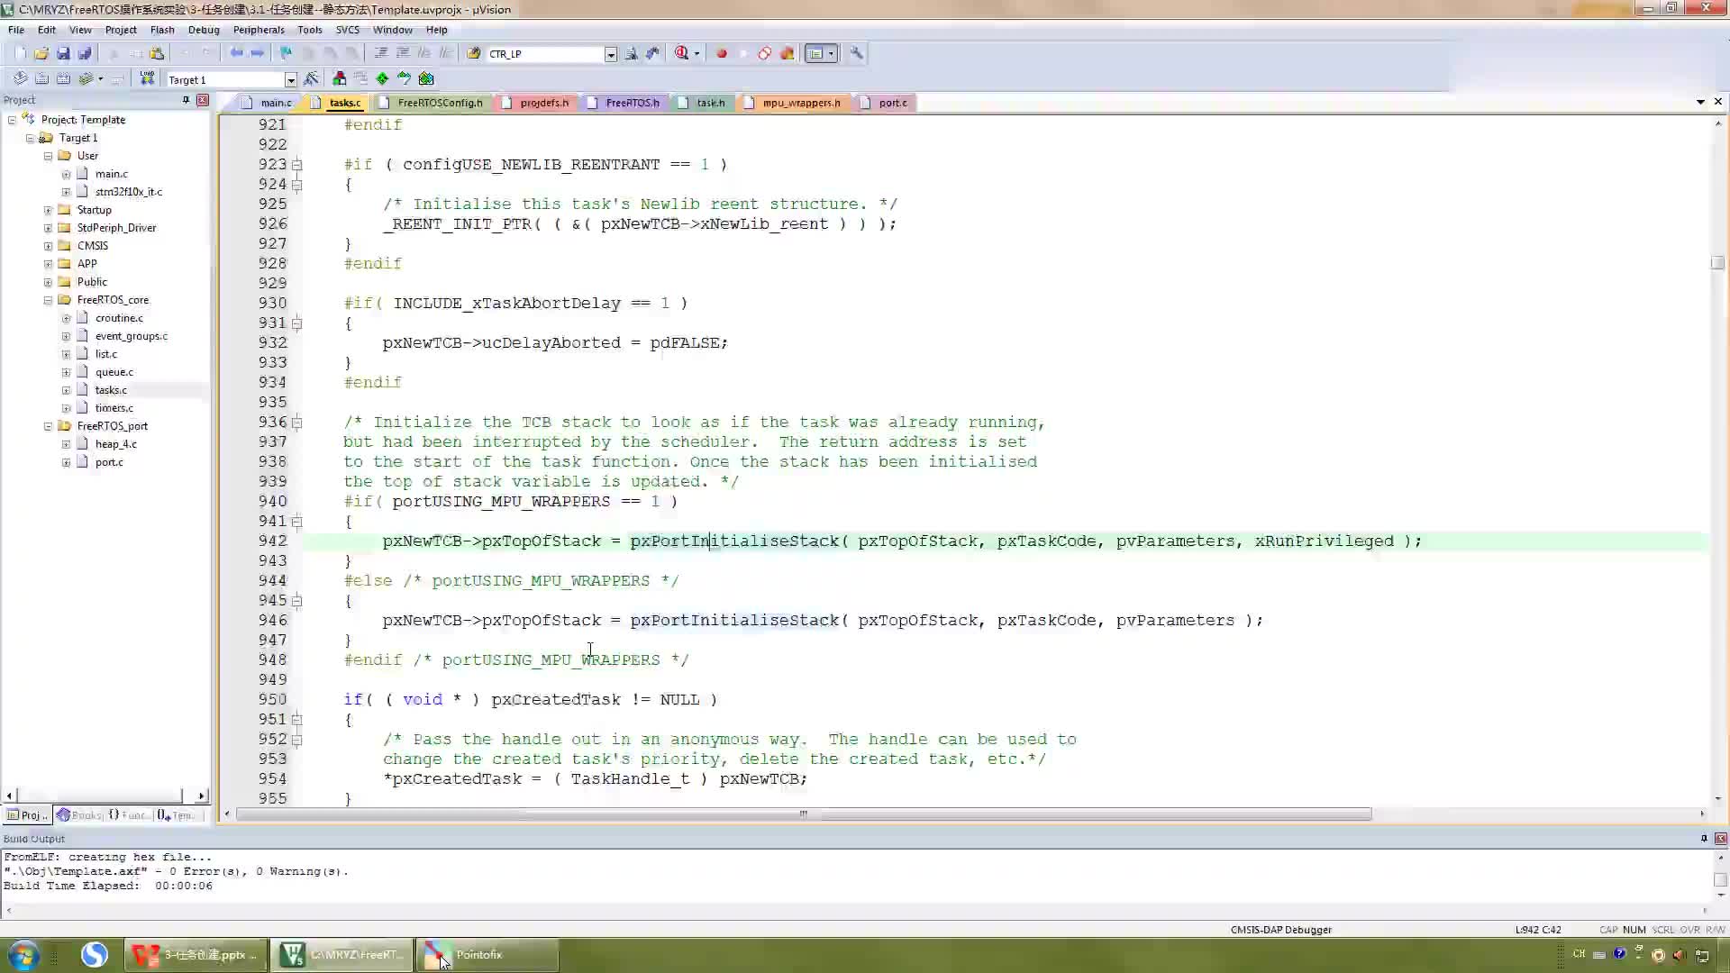
Task: Open Manage Project Items icon
Action: point(340,79)
